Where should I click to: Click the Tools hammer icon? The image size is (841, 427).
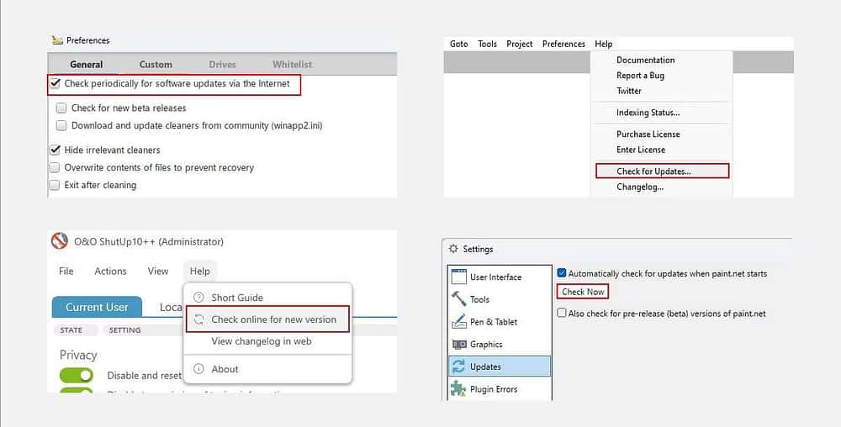point(458,299)
